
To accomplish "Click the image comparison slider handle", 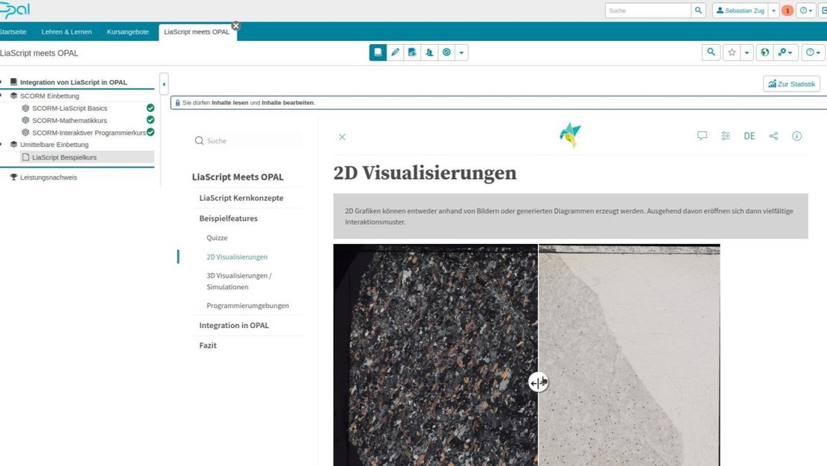I will pyautogui.click(x=538, y=382).
